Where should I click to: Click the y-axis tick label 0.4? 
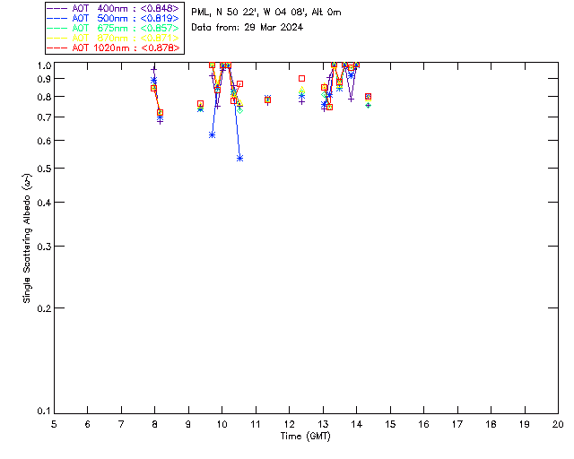44,203
